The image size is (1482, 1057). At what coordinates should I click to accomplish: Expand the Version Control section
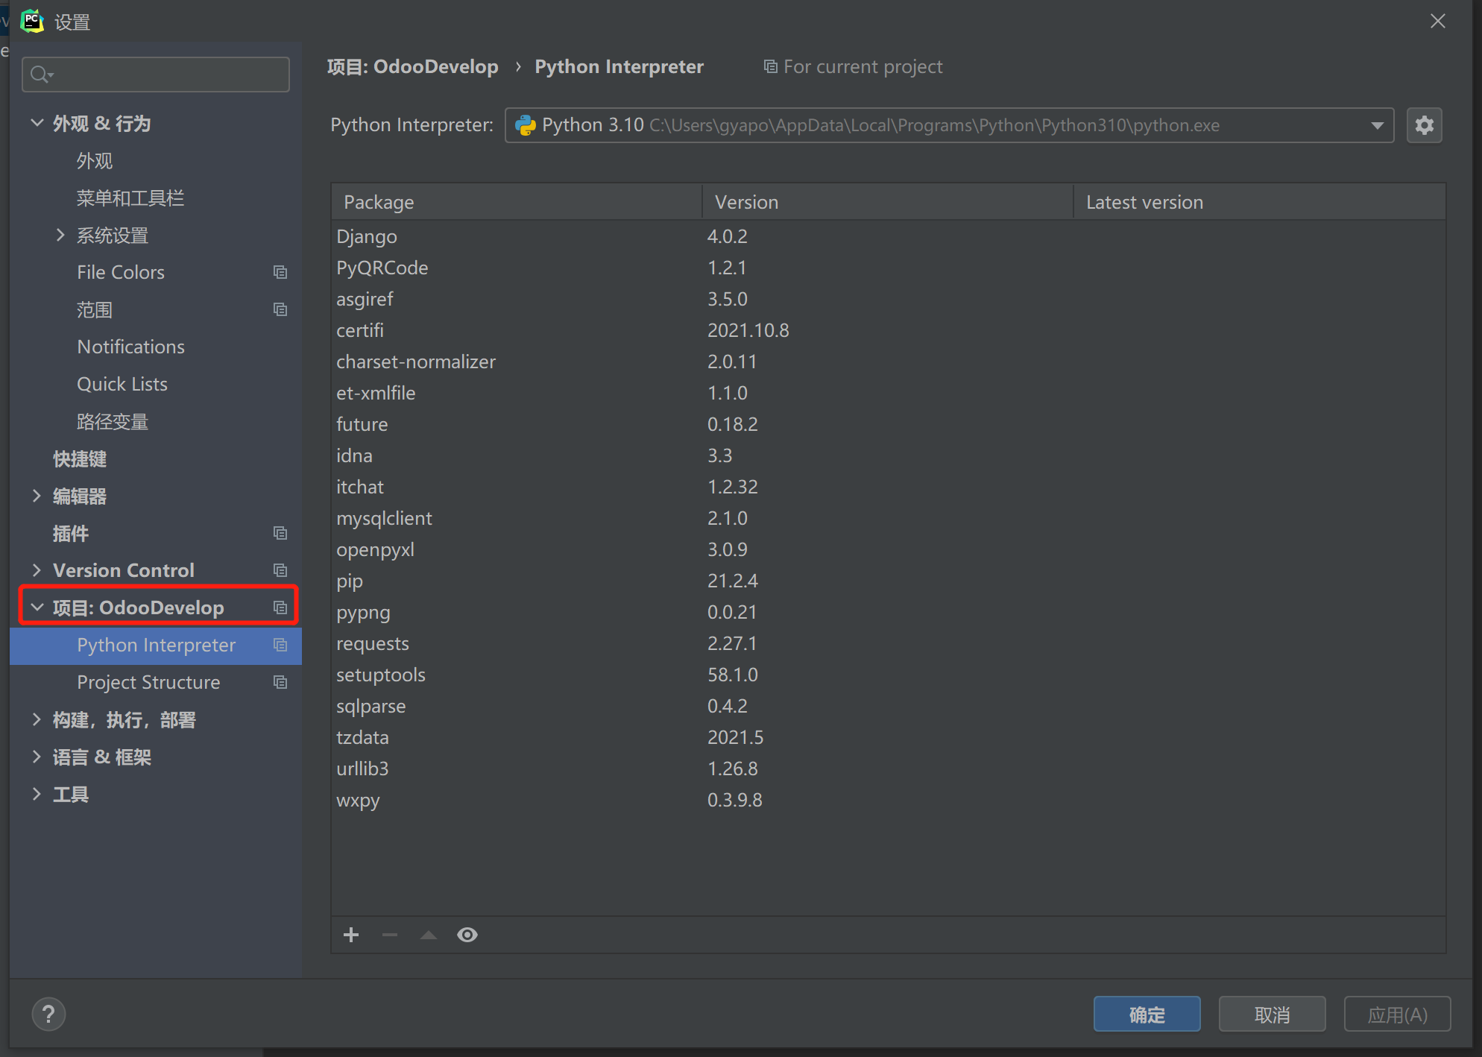(37, 570)
